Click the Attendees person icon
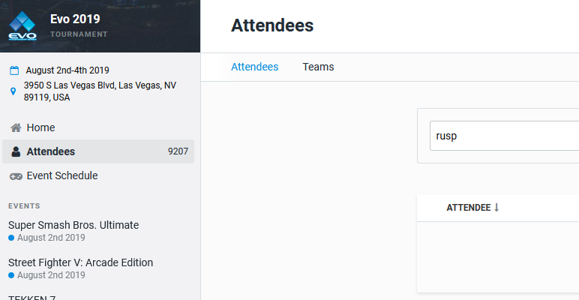The width and height of the screenshot is (579, 300). 16,151
